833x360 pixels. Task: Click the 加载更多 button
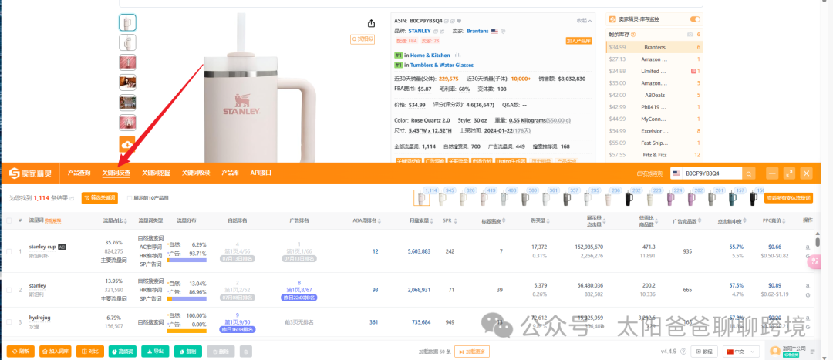pyautogui.click(x=472, y=352)
